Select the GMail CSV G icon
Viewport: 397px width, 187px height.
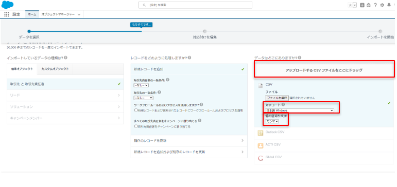[x=260, y=158]
